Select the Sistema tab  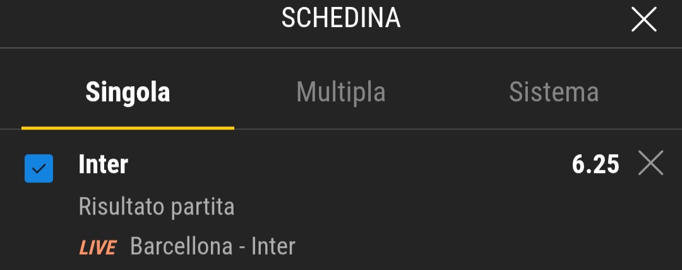(554, 93)
